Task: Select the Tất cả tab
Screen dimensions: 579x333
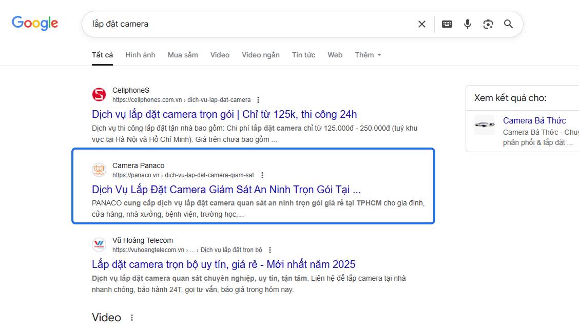Action: (x=102, y=55)
